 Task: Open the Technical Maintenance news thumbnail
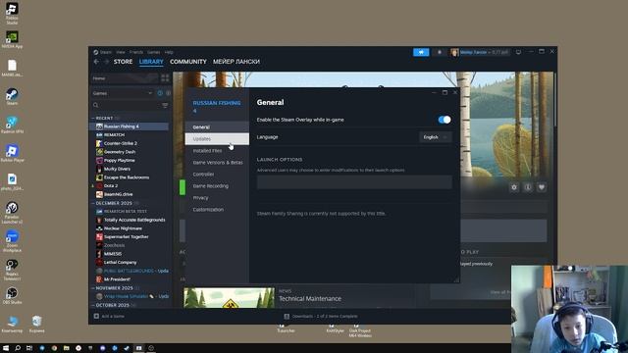click(229, 298)
